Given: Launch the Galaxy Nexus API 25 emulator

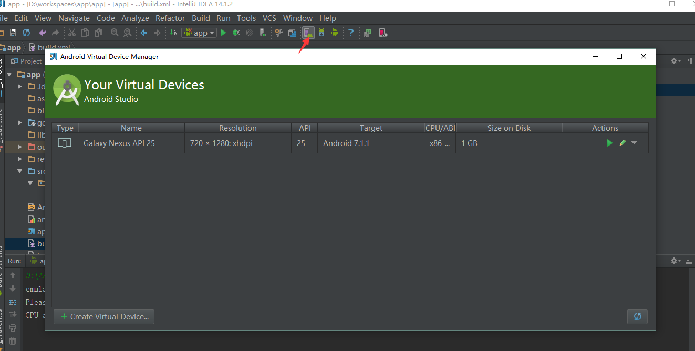Looking at the screenshot, I should (x=610, y=143).
